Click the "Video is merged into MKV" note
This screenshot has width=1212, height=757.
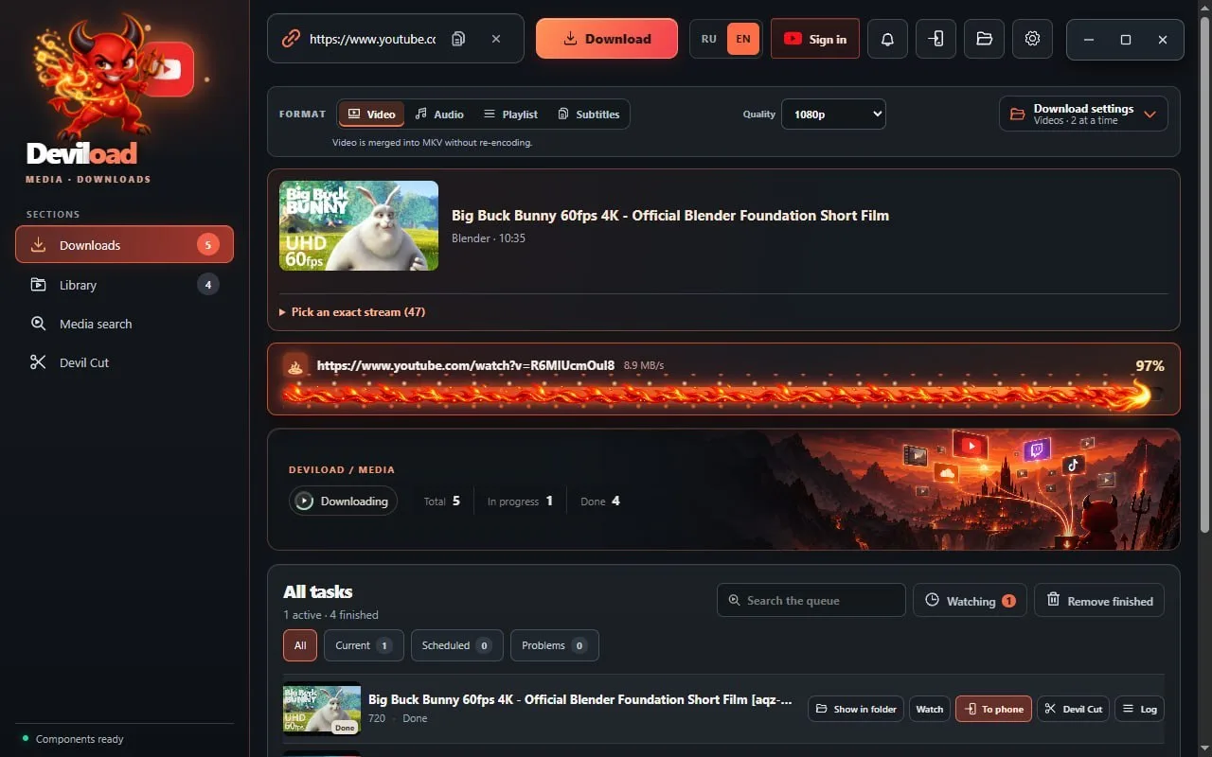click(x=432, y=143)
